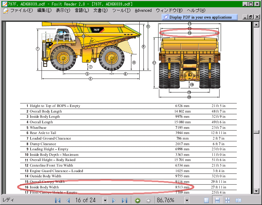Open the 言語(L) menu
This screenshot has height=205, width=262.
[82, 10]
